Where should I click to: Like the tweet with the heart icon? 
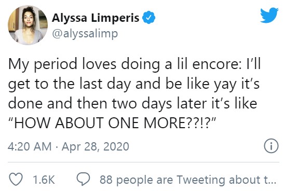(x=16, y=179)
